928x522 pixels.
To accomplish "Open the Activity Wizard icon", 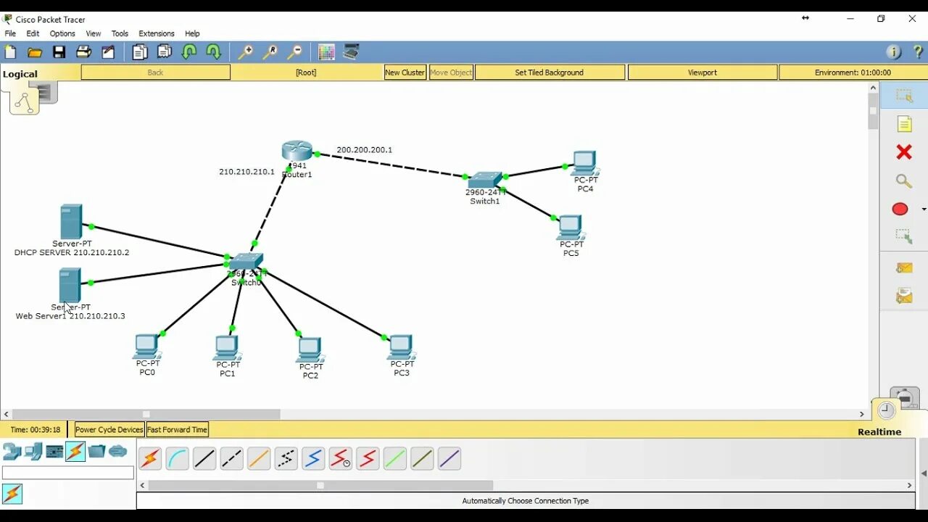I will tap(108, 52).
